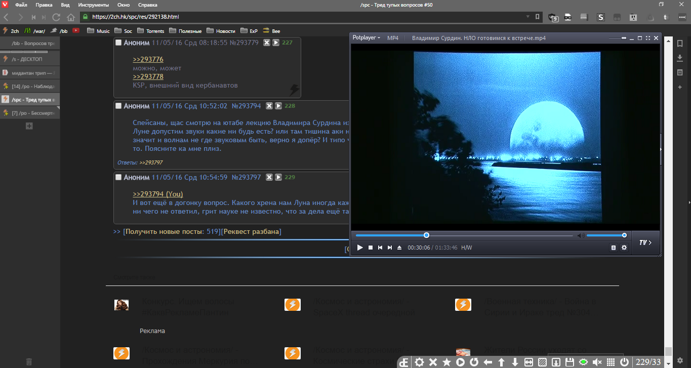
Task: Tick the checkbox on post №293779
Action: coord(118,43)
